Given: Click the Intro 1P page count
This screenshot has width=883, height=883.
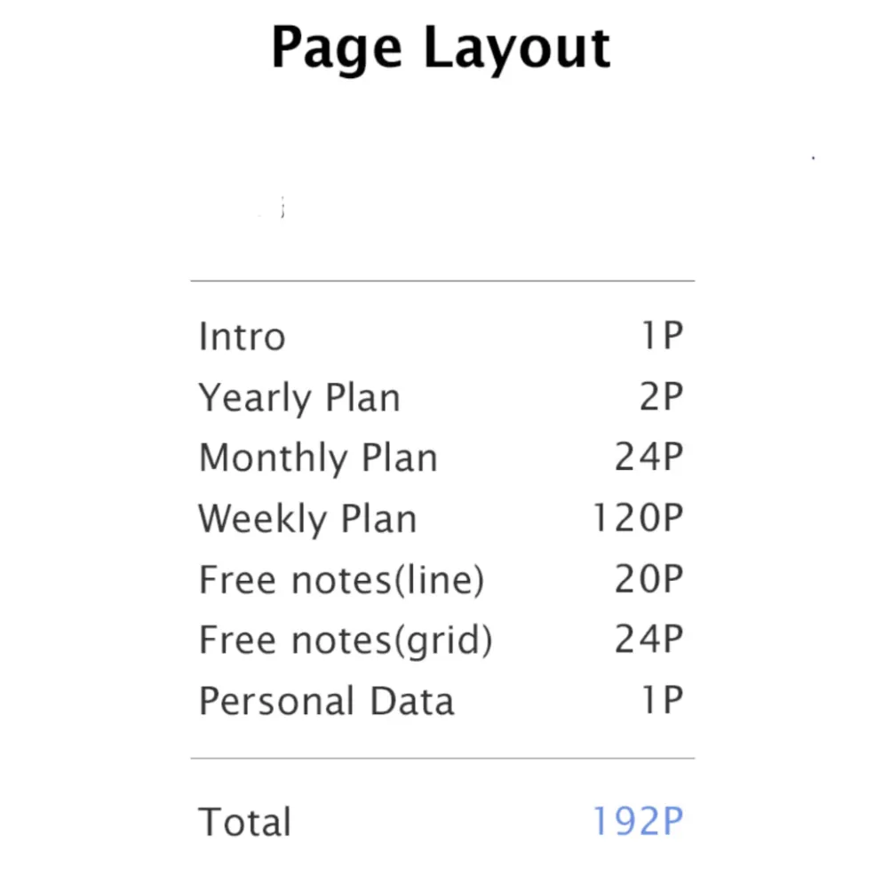Looking at the screenshot, I should (663, 335).
